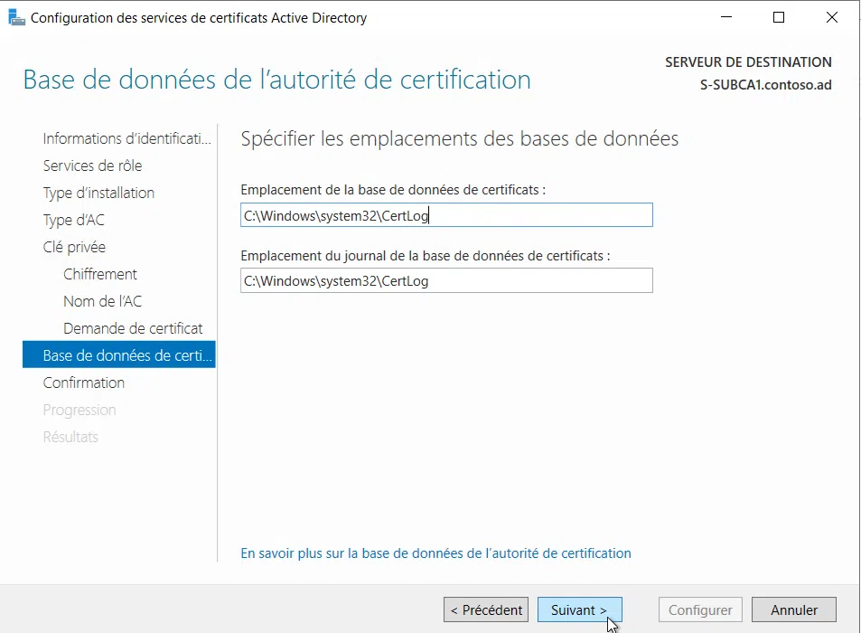Screen dimensions: 861x633
Task: Click the disabled Configurer button
Action: pos(699,609)
